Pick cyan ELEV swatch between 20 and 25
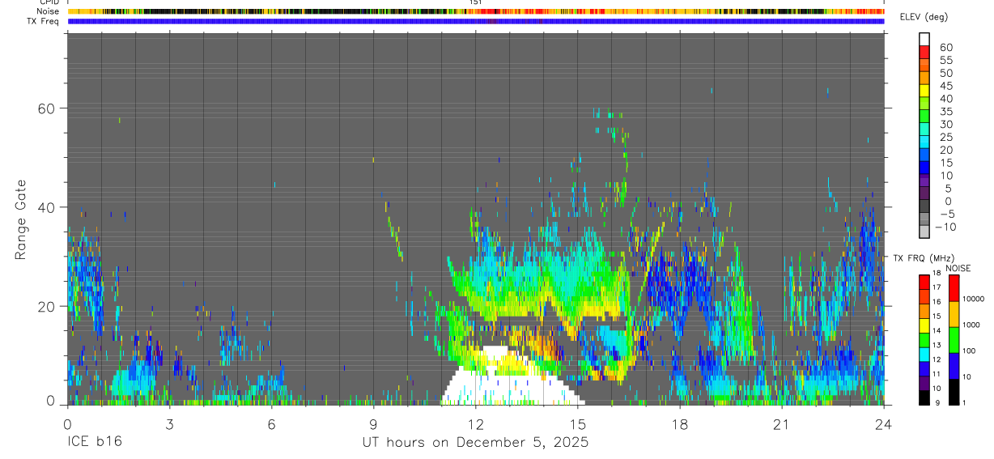The width and height of the screenshot is (994, 459). point(924,141)
